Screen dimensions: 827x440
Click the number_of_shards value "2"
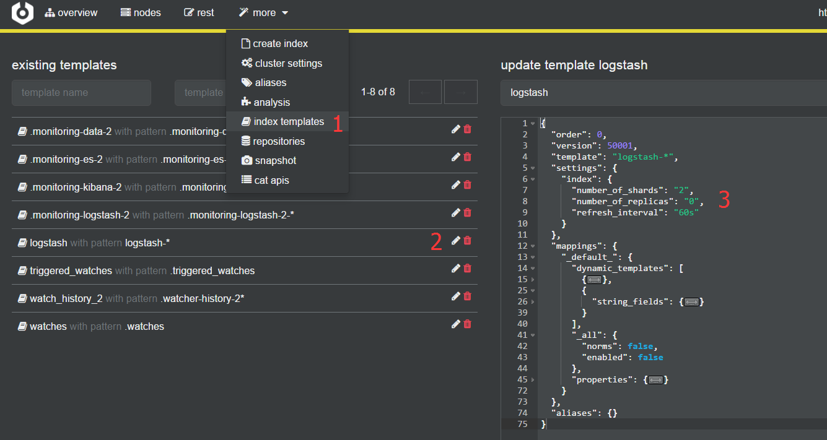[681, 191]
